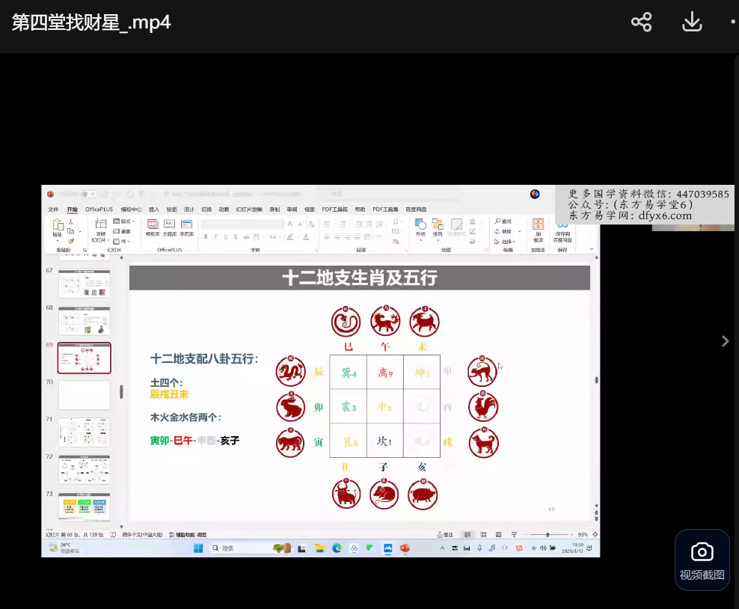
Task: Go to next file with right chevron
Action: click(724, 341)
